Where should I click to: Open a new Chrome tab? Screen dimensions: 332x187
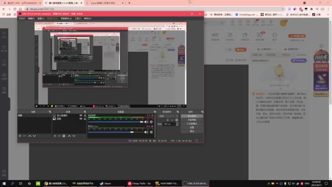129,3
